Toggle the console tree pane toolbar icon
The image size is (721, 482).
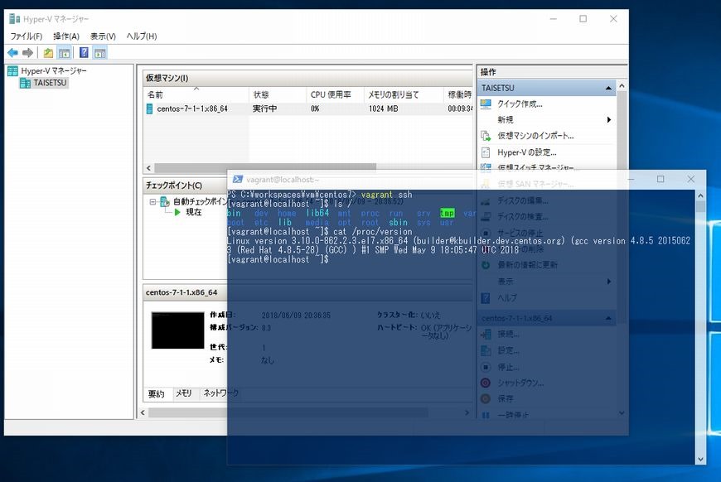click(64, 53)
